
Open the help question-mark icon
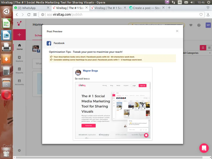click(199, 25)
